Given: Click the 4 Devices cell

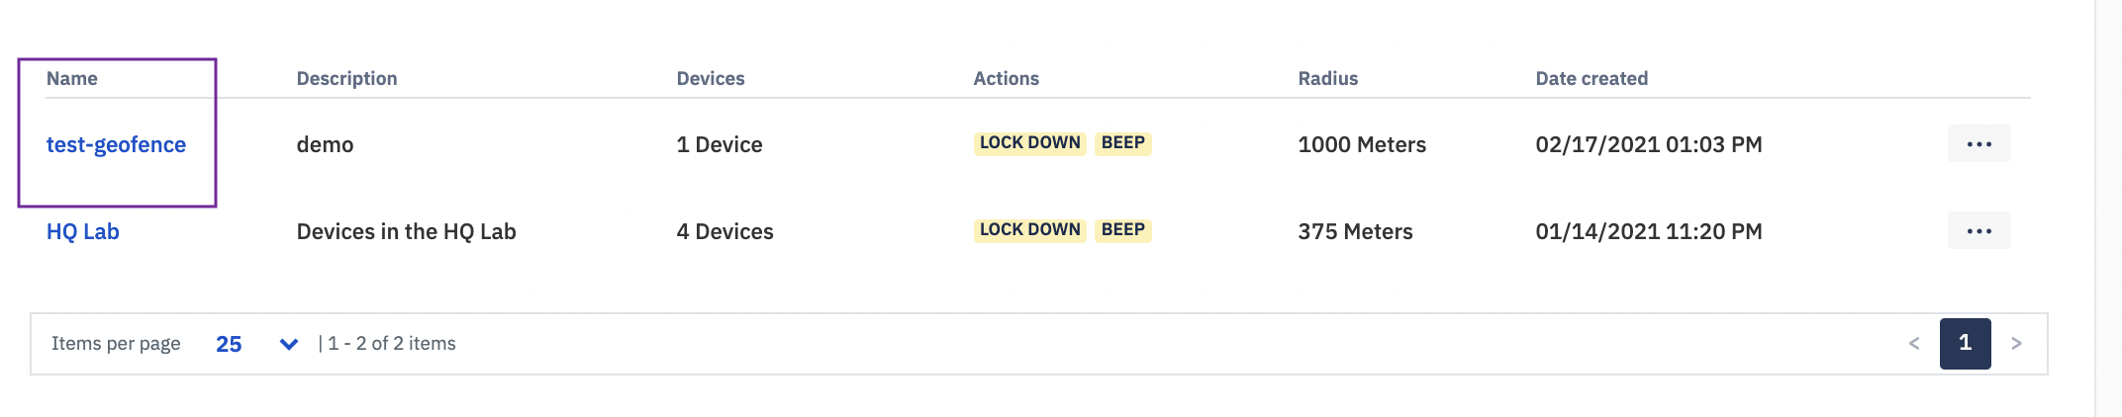Looking at the screenshot, I should pos(725,231).
